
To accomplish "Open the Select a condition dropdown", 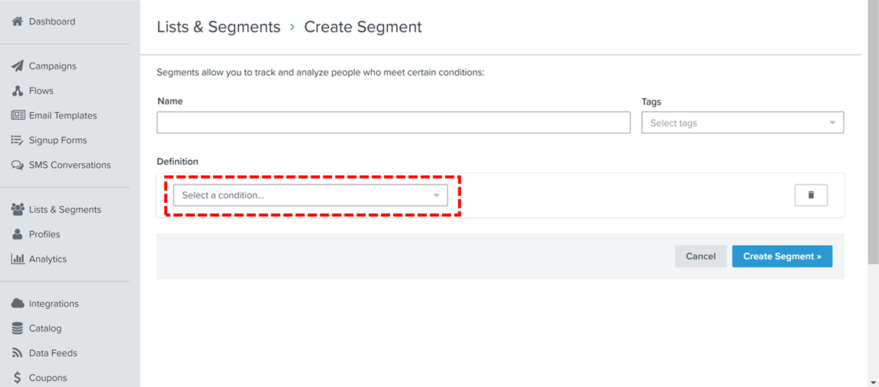I will tap(310, 195).
